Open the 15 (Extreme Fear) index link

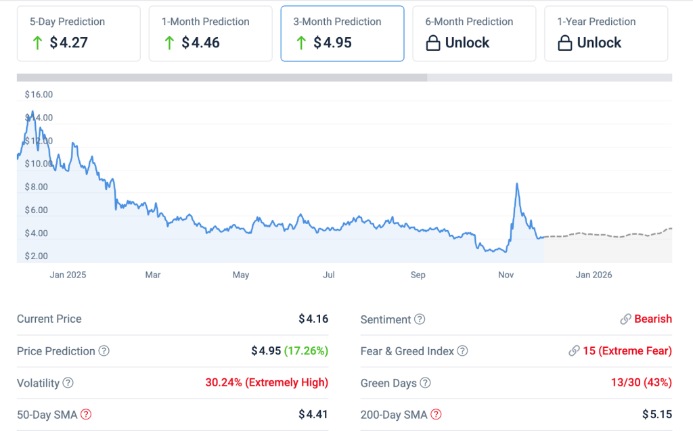point(627,351)
